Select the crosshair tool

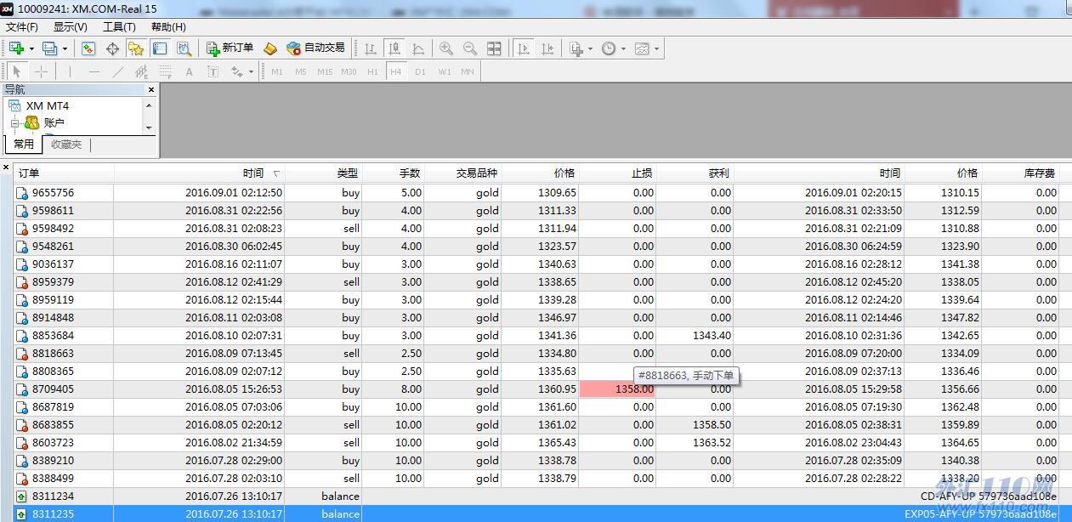coord(41,71)
